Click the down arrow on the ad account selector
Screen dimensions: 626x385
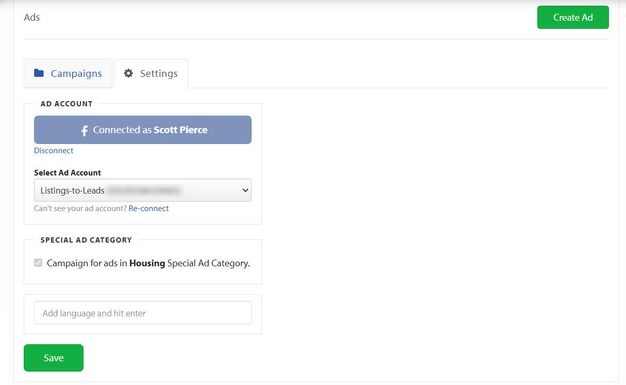point(245,190)
